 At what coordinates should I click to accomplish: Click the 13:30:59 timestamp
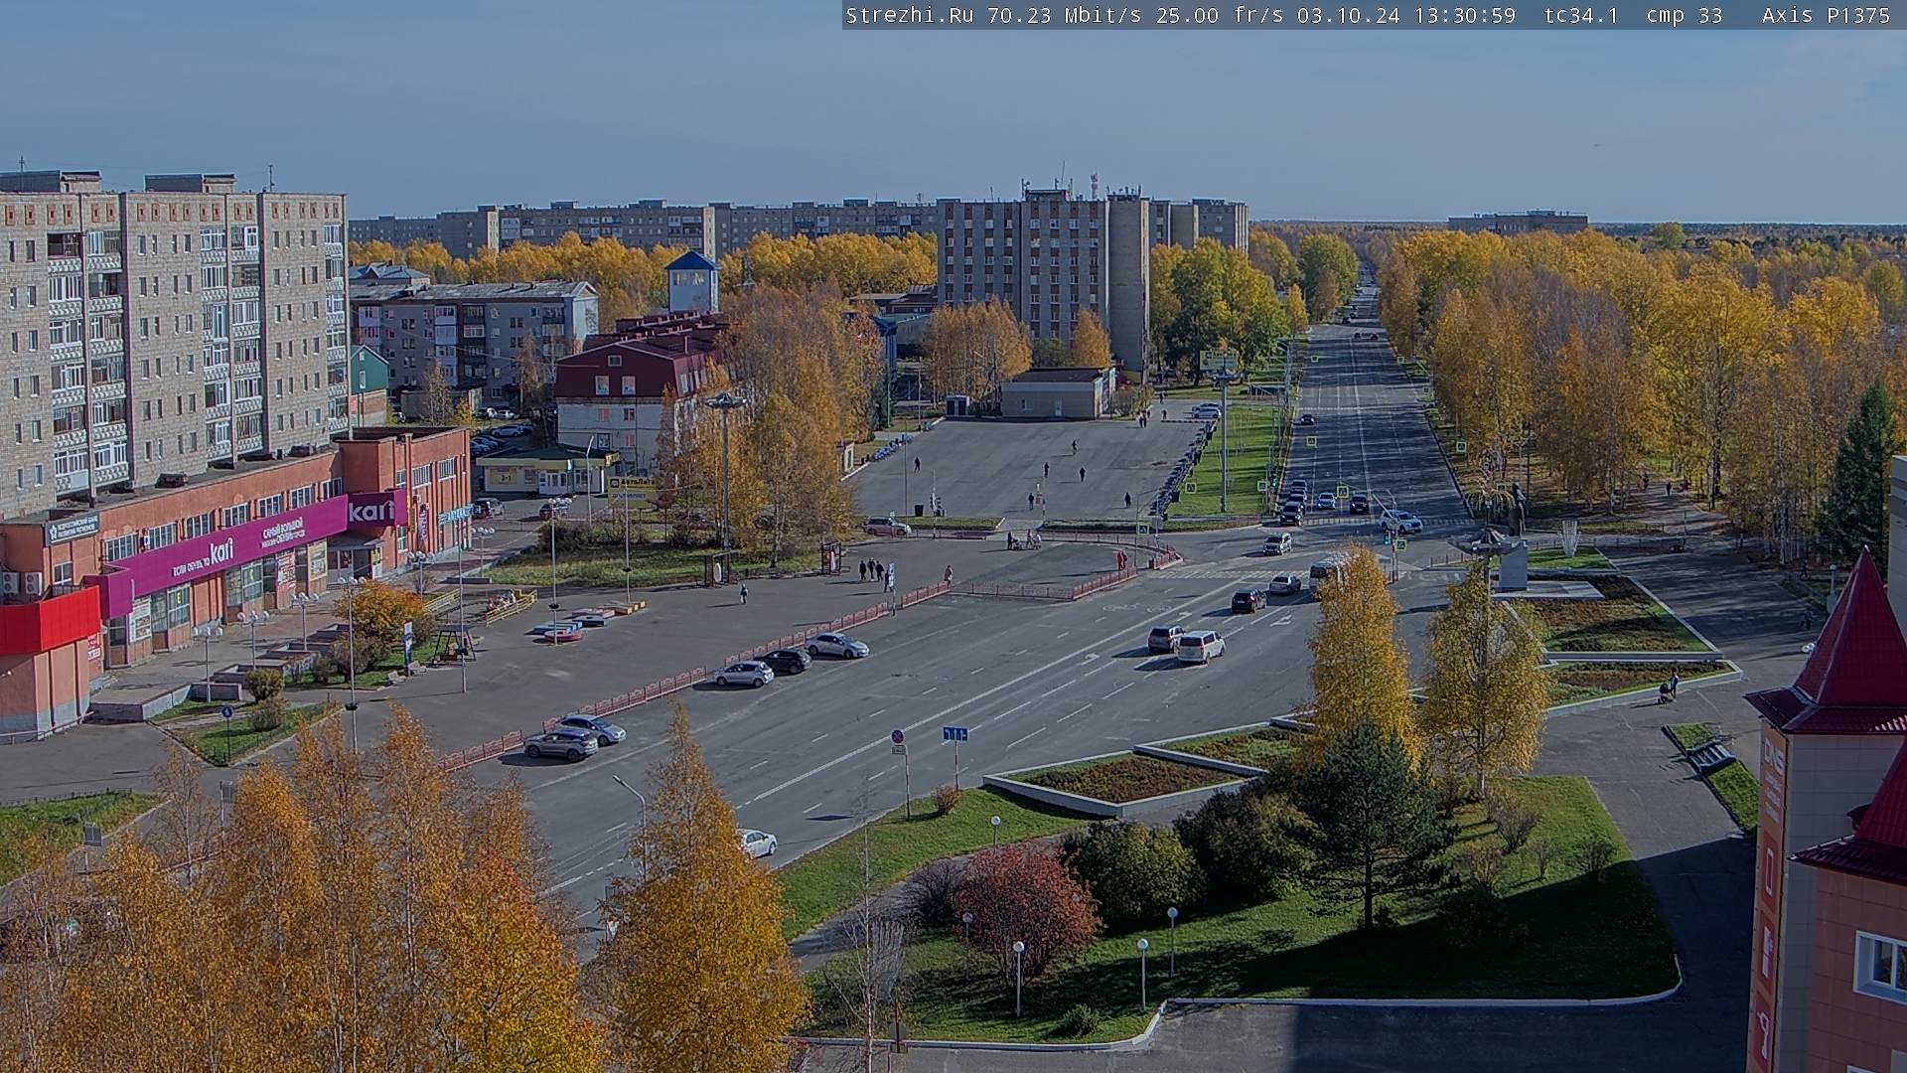(x=1465, y=15)
